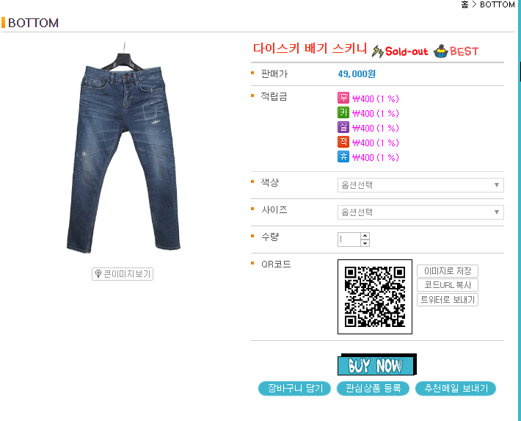Increase quantity with the up arrow
This screenshot has width=521, height=421.
coord(365,236)
